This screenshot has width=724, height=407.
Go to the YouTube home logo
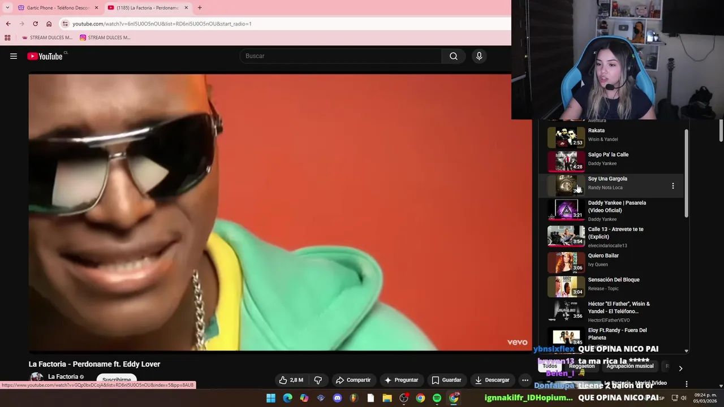(x=45, y=56)
